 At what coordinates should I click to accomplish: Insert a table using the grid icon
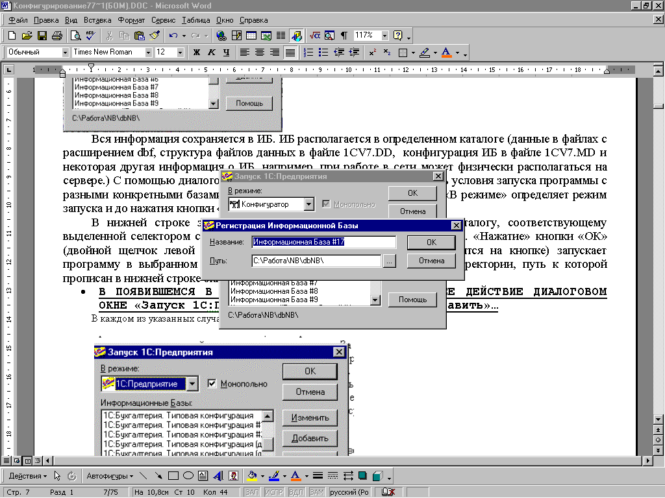251,36
